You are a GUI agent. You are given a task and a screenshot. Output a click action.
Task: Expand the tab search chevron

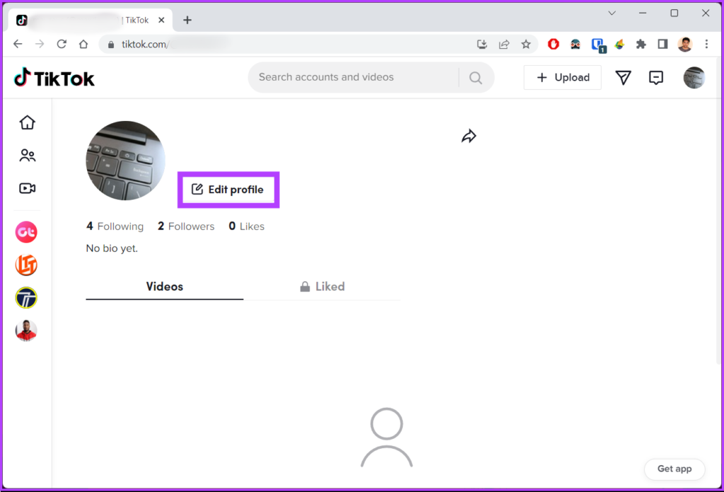(x=612, y=13)
